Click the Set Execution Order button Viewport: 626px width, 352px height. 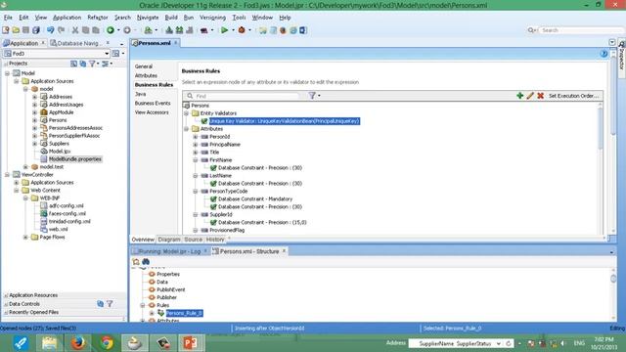pyautogui.click(x=573, y=96)
